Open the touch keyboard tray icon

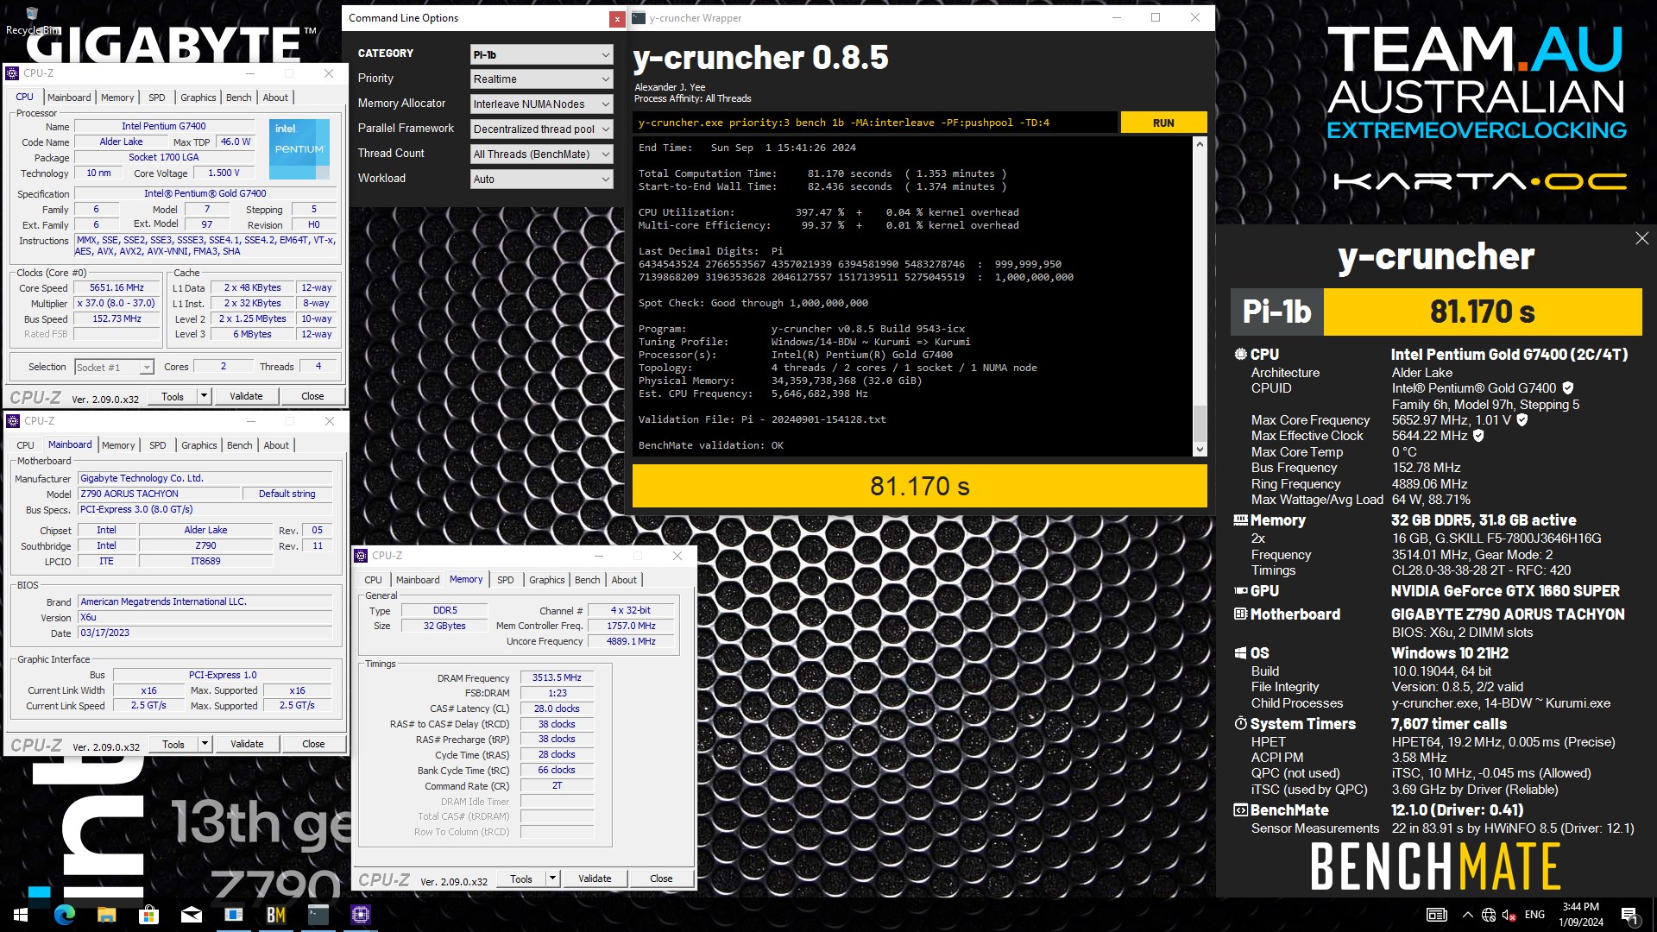[1437, 915]
